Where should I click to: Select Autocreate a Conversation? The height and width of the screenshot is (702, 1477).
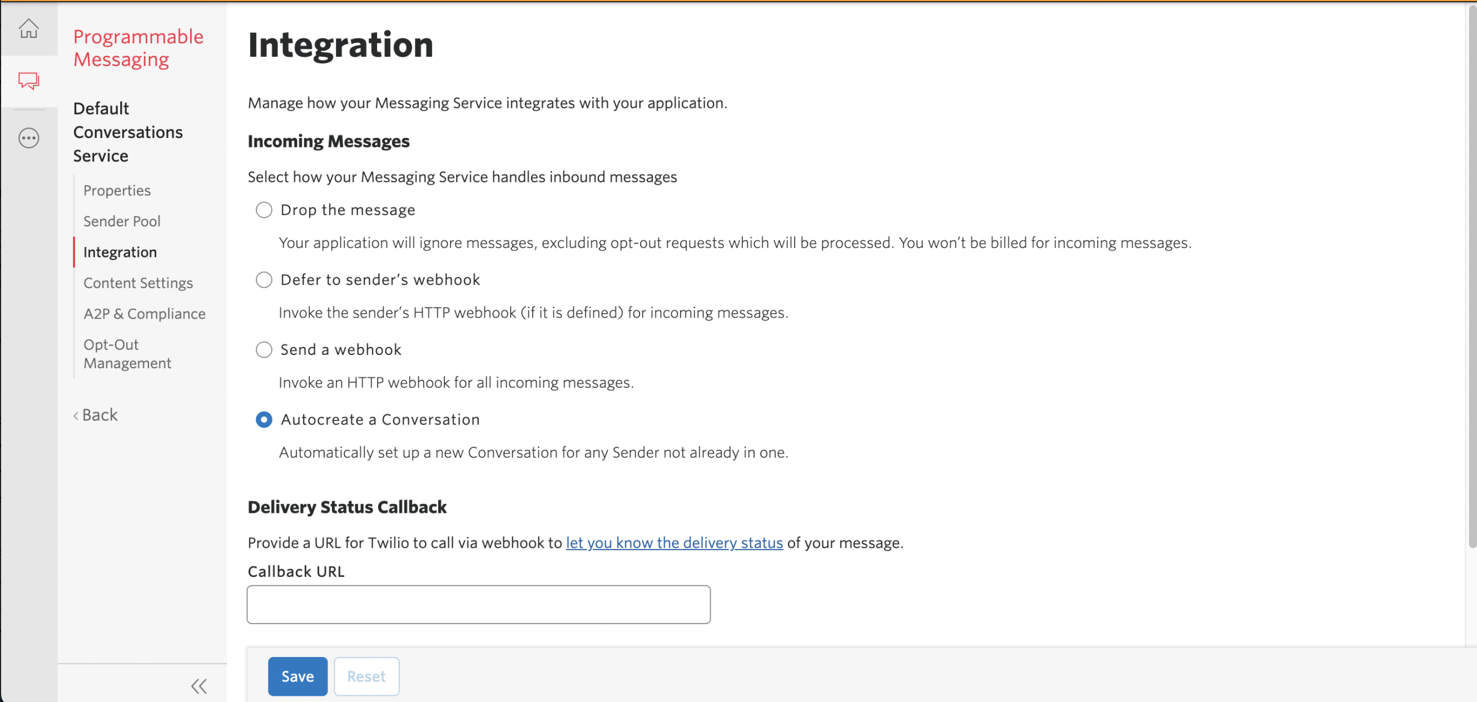(x=264, y=419)
